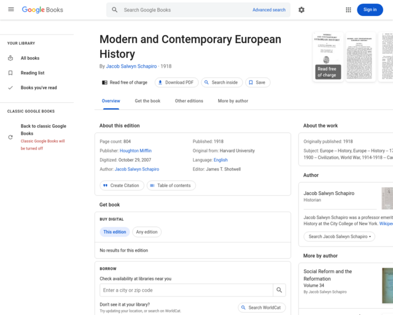
Task: Click the Sign in button
Action: 370,10
